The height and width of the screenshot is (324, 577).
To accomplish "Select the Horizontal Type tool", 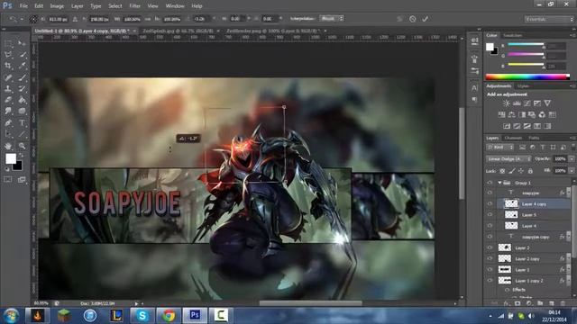I will coord(22,122).
